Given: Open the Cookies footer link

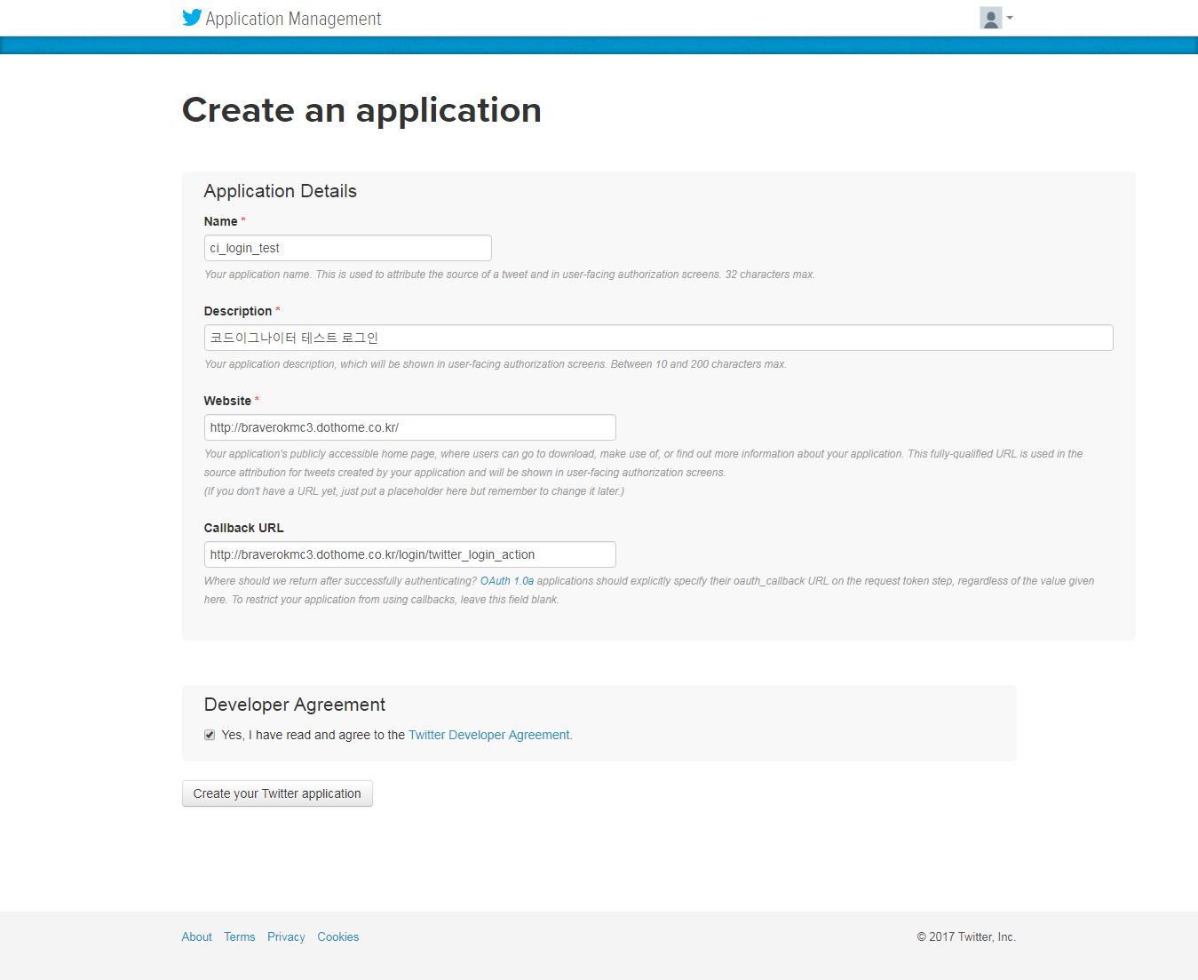Looking at the screenshot, I should coord(338,936).
